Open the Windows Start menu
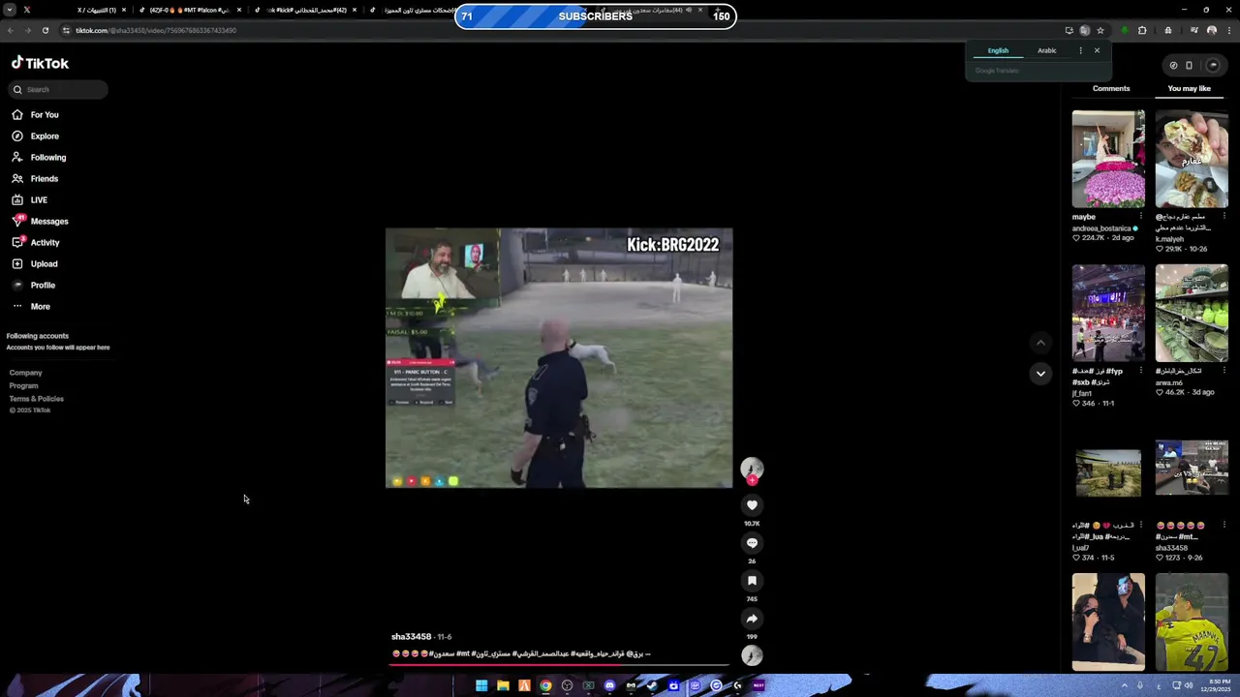Image resolution: width=1240 pixels, height=697 pixels. (x=481, y=685)
